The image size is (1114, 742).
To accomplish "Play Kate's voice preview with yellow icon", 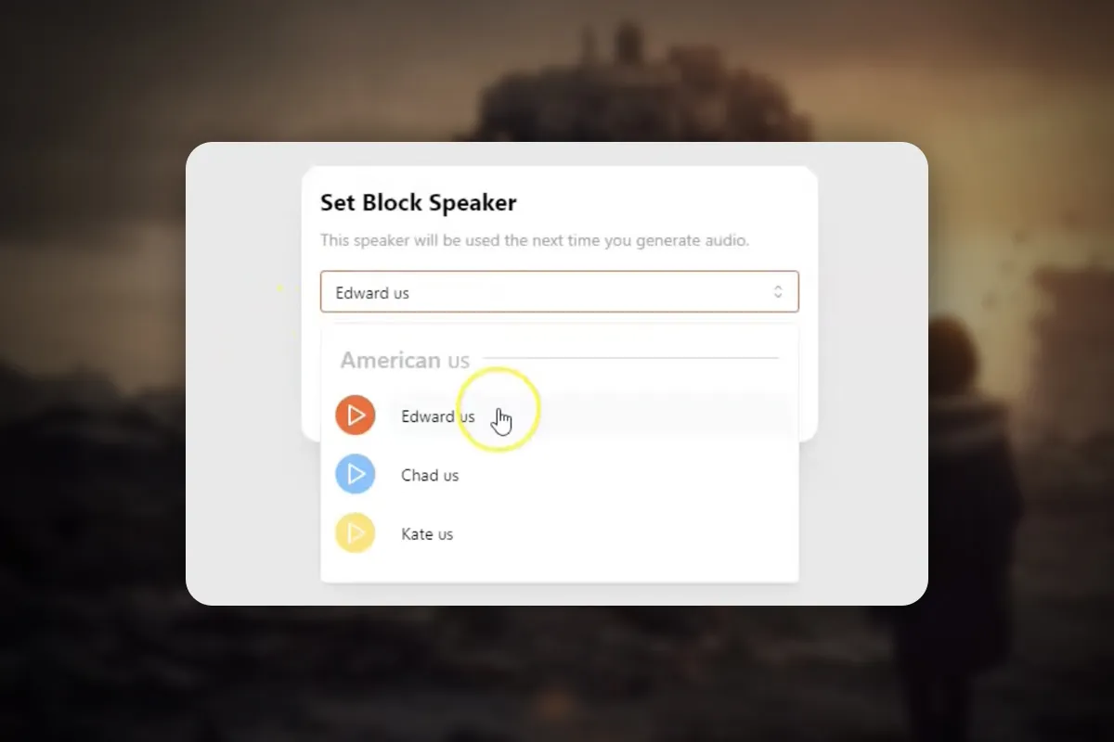I will click(356, 533).
